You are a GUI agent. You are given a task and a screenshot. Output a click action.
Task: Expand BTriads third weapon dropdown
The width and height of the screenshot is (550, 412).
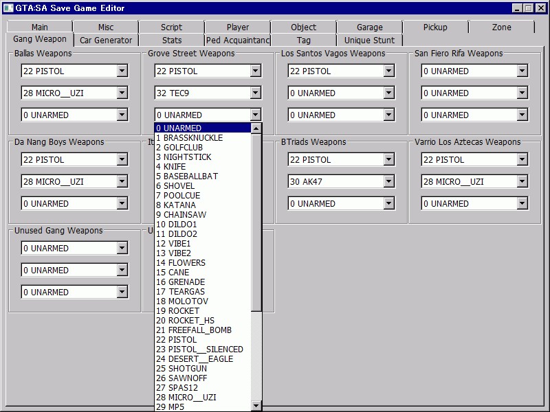coord(388,203)
